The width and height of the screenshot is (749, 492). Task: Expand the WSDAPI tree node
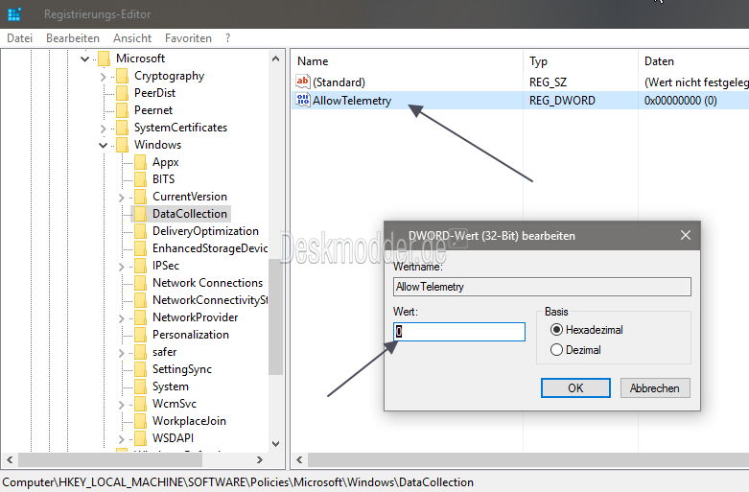(x=122, y=439)
